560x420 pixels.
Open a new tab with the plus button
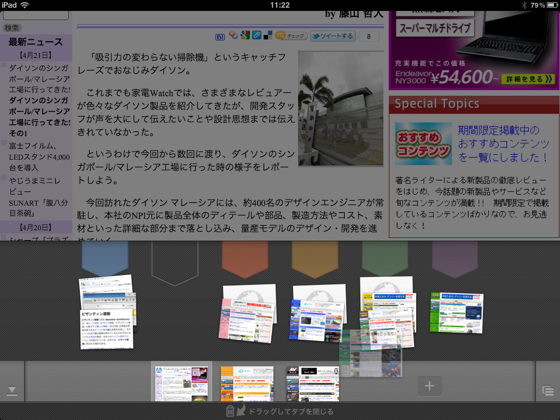click(430, 386)
